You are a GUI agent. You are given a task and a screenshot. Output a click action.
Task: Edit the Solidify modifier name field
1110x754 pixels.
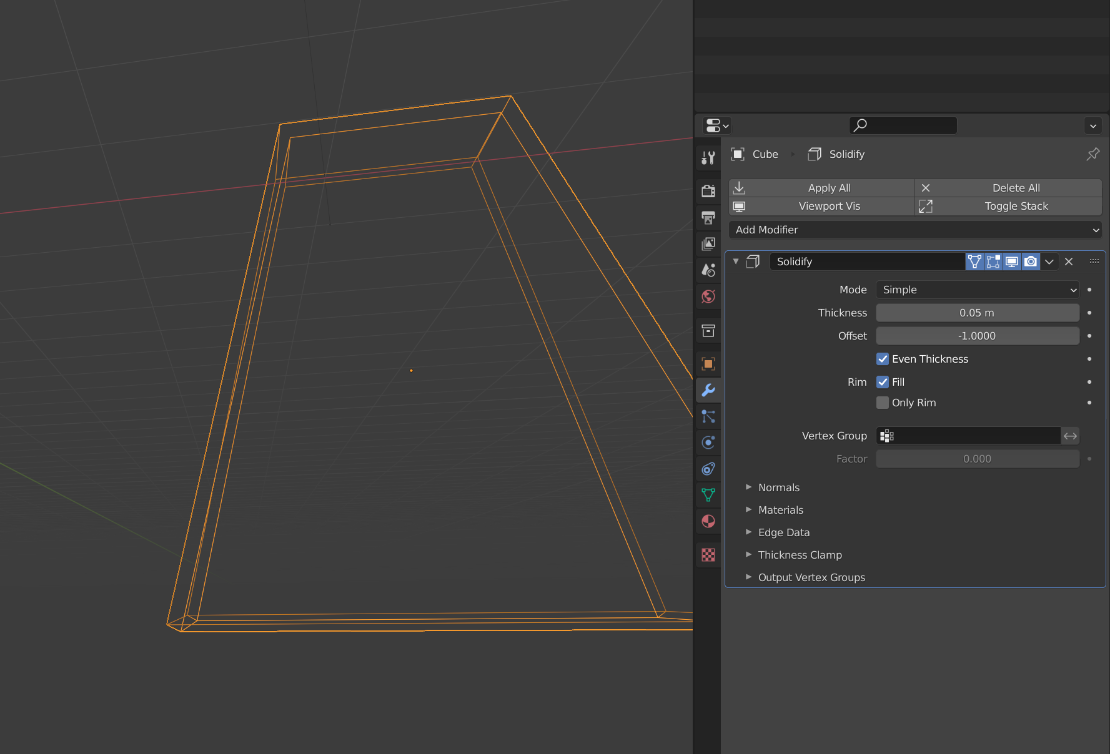(867, 262)
